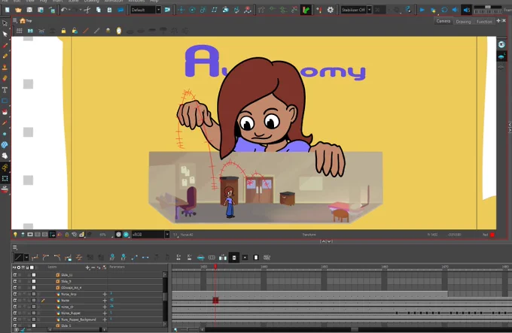The height and width of the screenshot is (333, 512).
Task: Select the Brush tool in left toolbar
Action: click(x=5, y=45)
